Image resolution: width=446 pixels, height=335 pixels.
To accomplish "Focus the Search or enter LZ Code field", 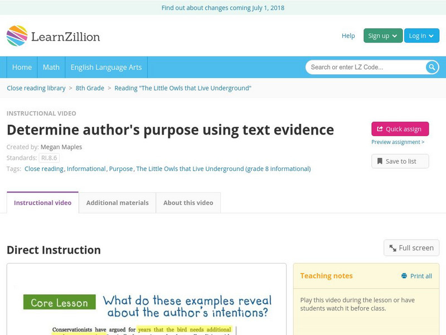I will click(366, 67).
